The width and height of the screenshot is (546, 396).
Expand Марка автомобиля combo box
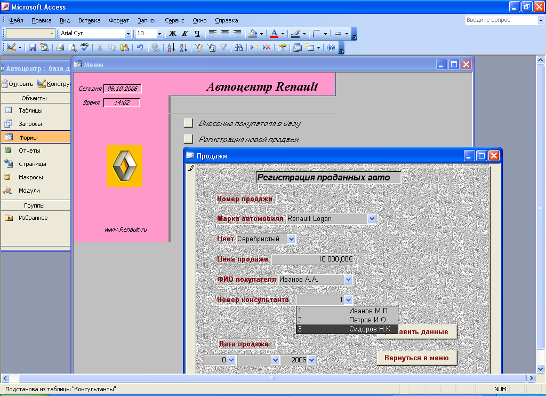coord(372,219)
